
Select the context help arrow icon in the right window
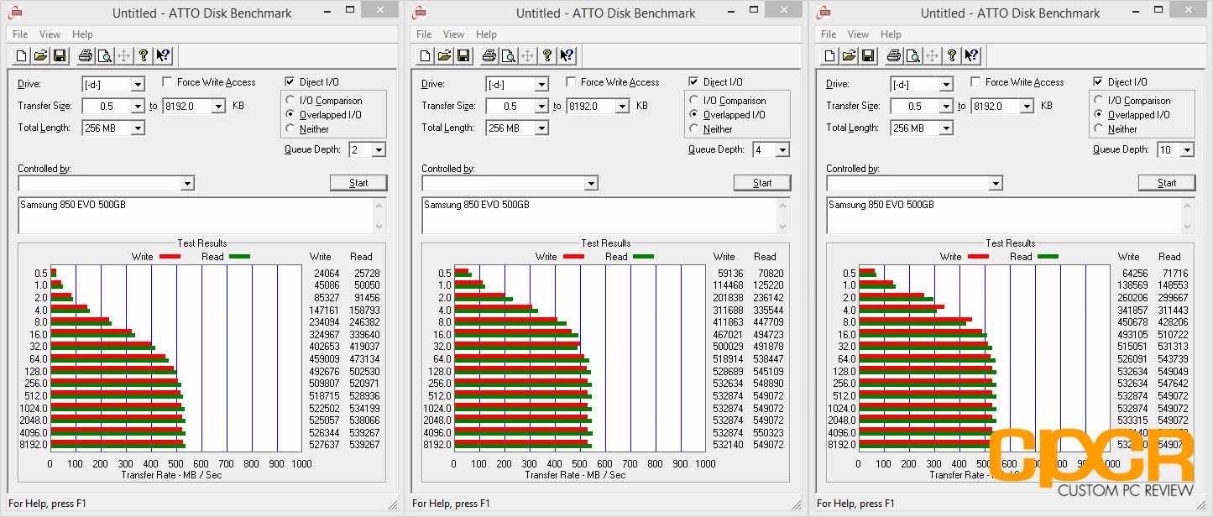point(972,55)
